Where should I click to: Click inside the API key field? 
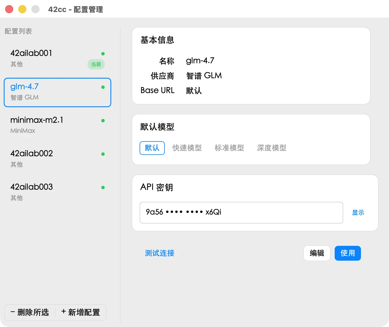point(241,213)
